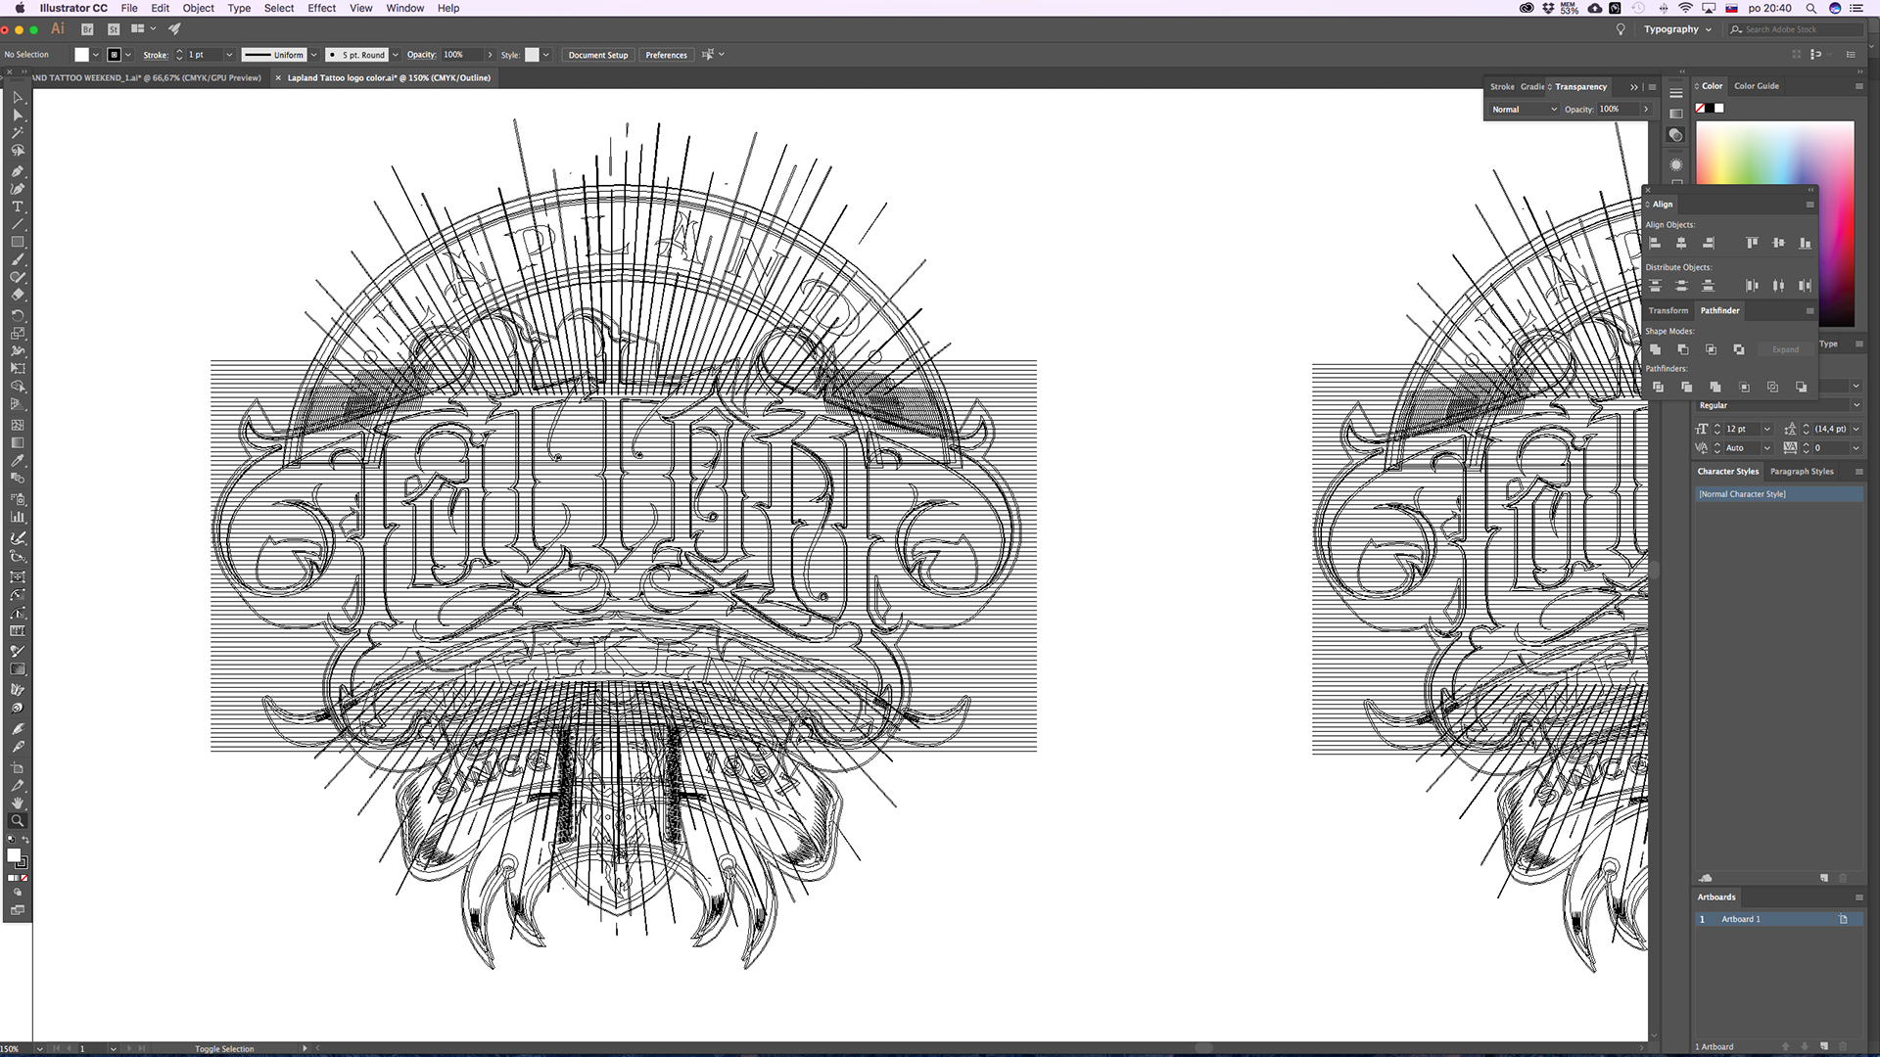Viewport: 1880px width, 1057px height.
Task: Click Horizontal Align Left in Align panel
Action: tap(1655, 243)
